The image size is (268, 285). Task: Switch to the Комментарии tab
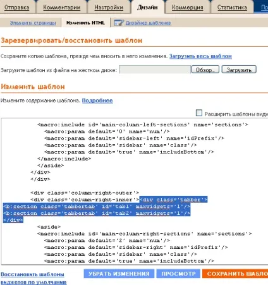coord(62,8)
